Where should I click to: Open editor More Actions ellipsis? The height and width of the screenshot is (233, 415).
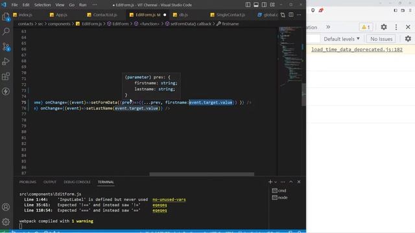point(299,15)
